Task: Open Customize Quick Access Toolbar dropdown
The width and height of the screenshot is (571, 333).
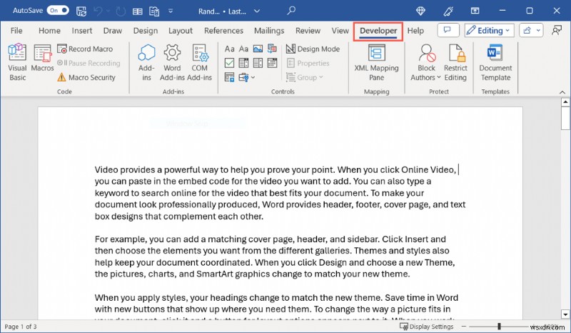Action: 171,11
